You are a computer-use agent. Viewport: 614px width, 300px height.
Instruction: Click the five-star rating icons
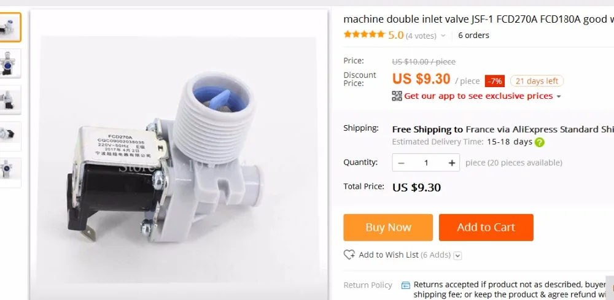[x=364, y=34]
